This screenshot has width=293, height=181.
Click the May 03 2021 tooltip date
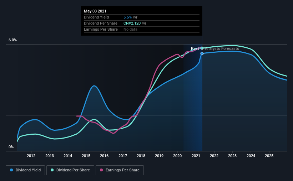tap(95, 11)
